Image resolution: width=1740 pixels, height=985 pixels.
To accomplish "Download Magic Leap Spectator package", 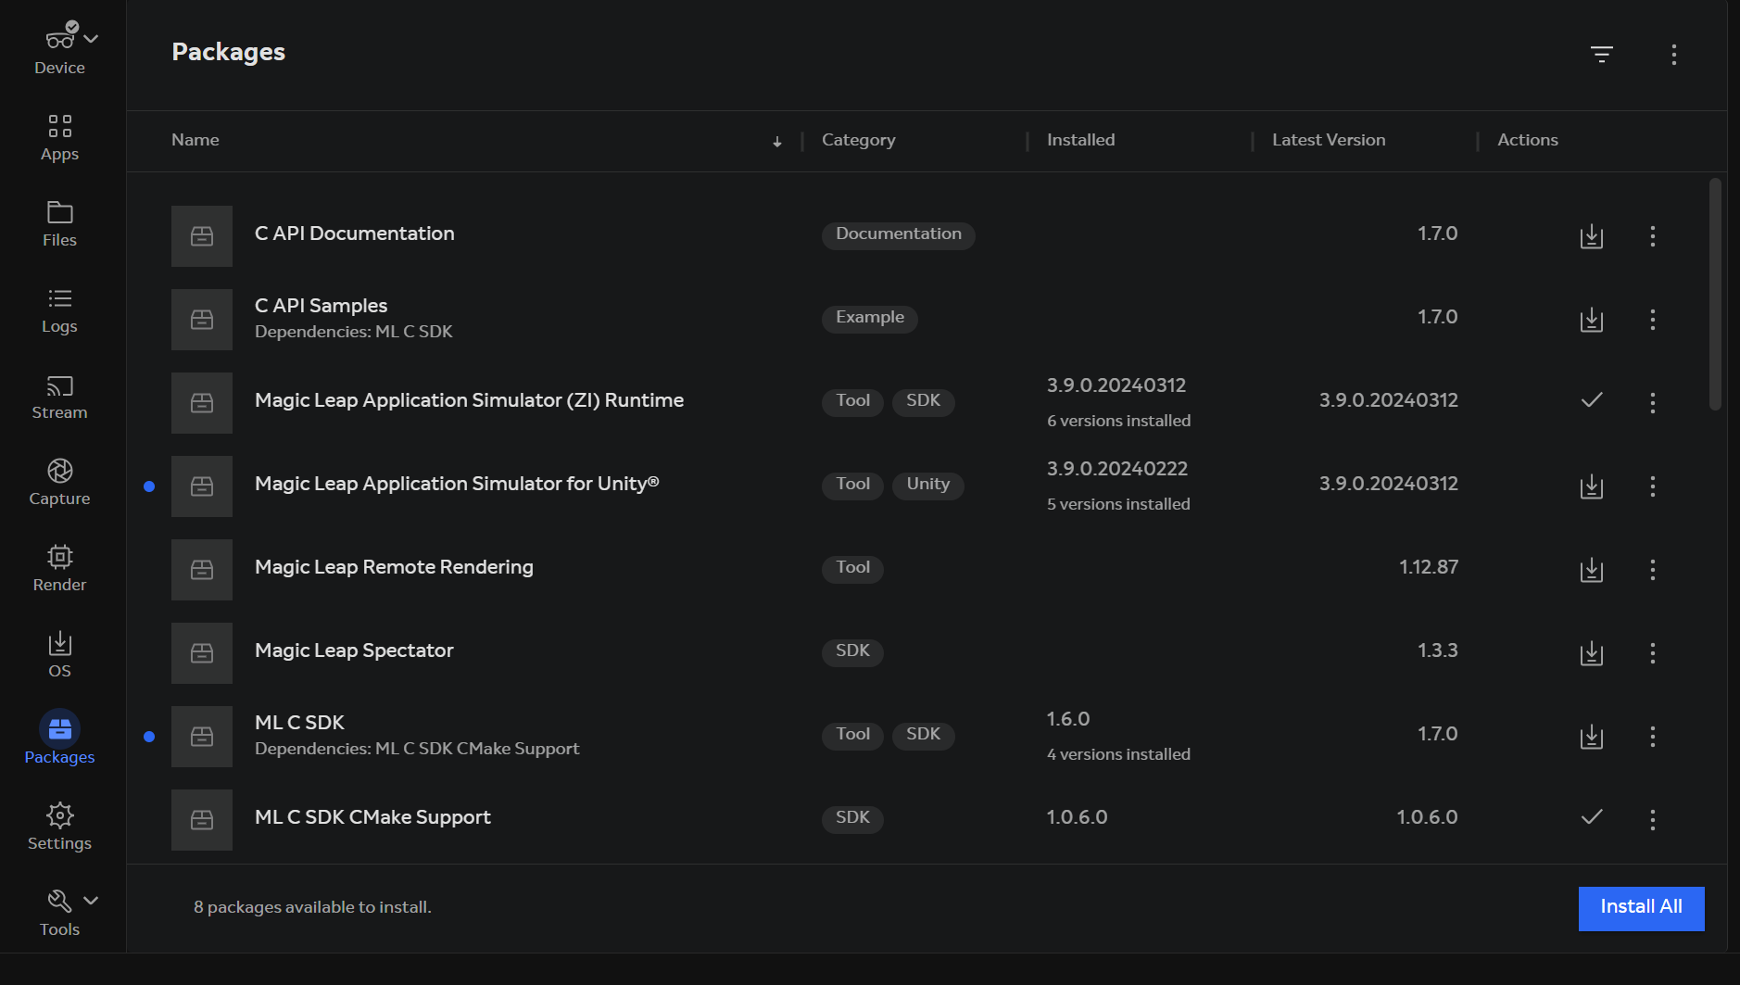I will pos(1591,653).
